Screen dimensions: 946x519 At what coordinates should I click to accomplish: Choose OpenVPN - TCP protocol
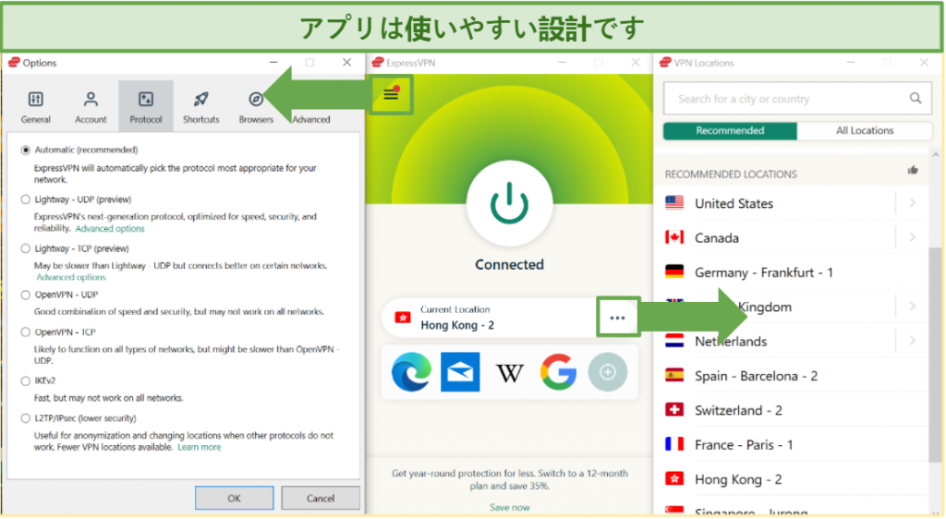(25, 332)
